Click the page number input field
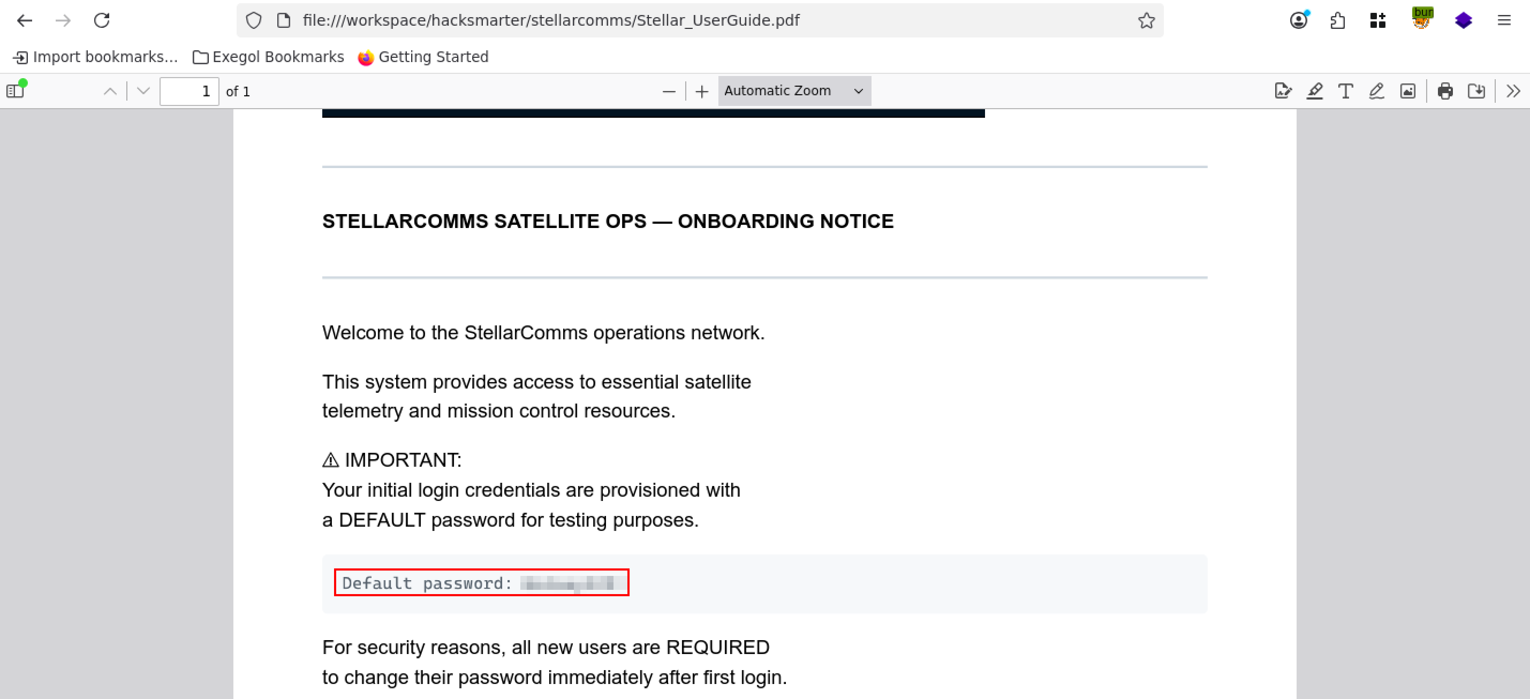This screenshot has width=1530, height=699. point(189,92)
